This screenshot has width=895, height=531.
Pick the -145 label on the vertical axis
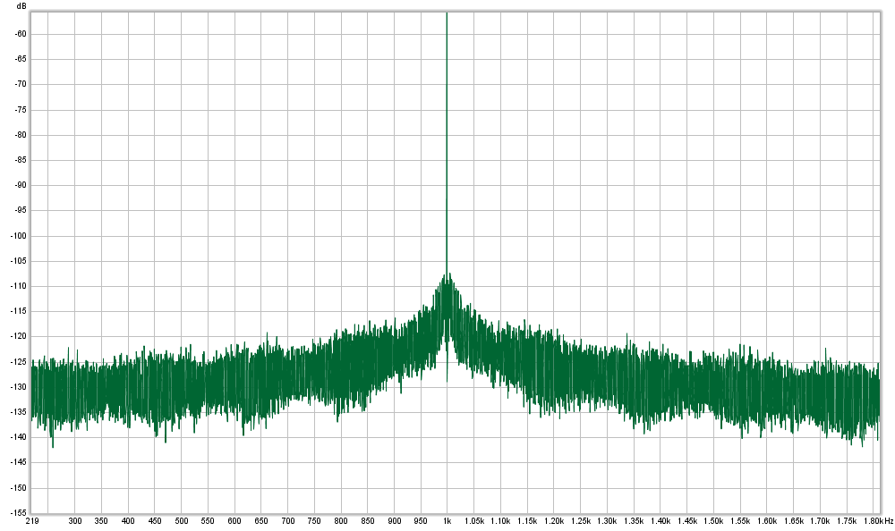19,462
